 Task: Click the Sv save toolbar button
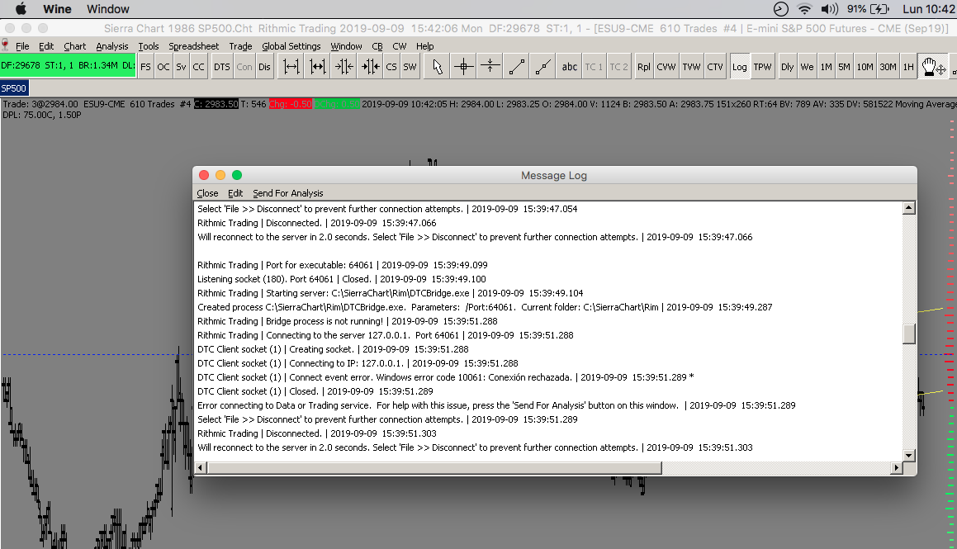182,67
